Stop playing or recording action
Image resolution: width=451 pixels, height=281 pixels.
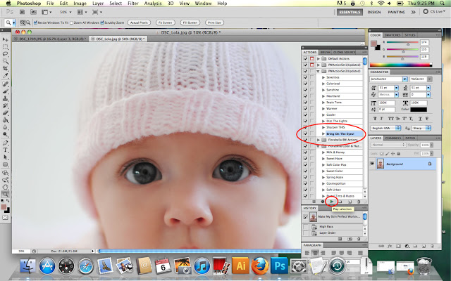[314, 202]
